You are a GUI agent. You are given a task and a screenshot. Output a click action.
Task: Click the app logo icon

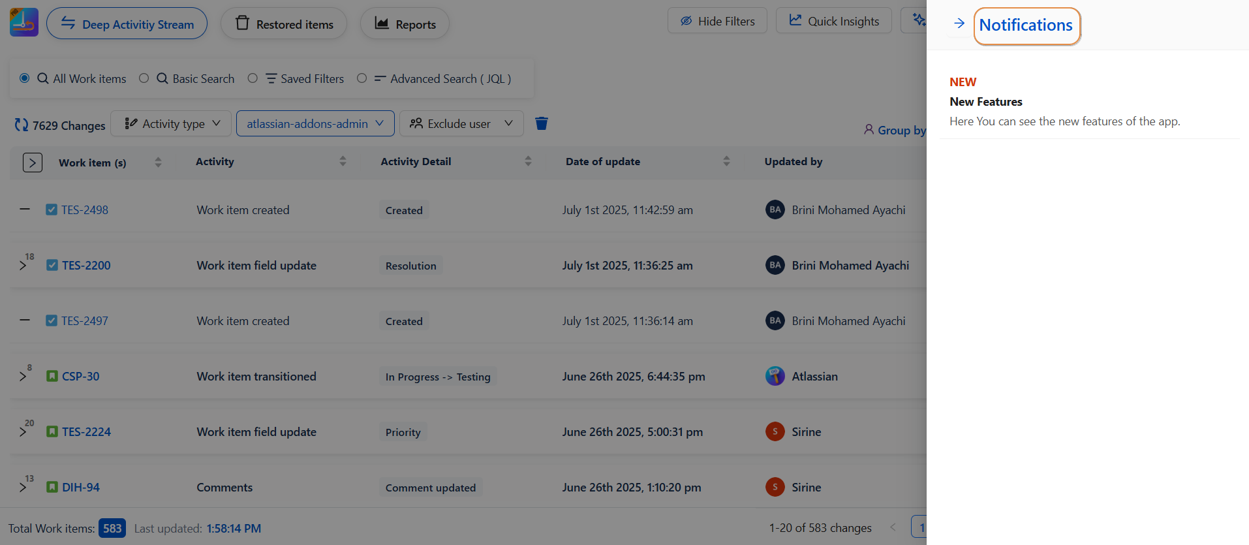tap(24, 23)
